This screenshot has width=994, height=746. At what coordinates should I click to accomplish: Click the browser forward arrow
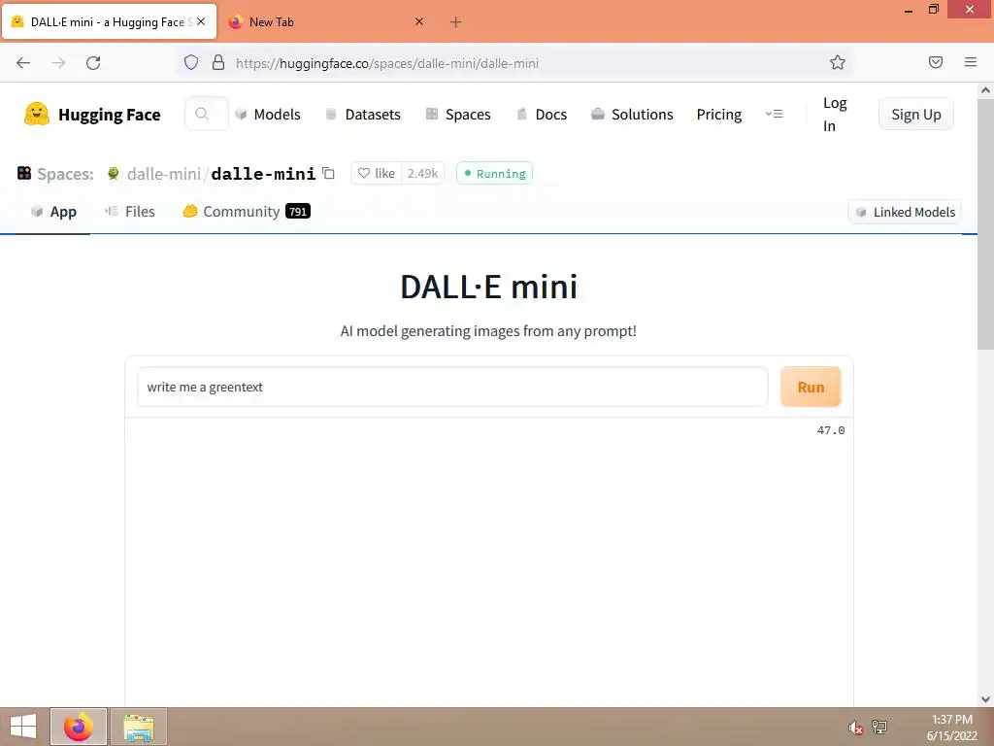point(58,63)
